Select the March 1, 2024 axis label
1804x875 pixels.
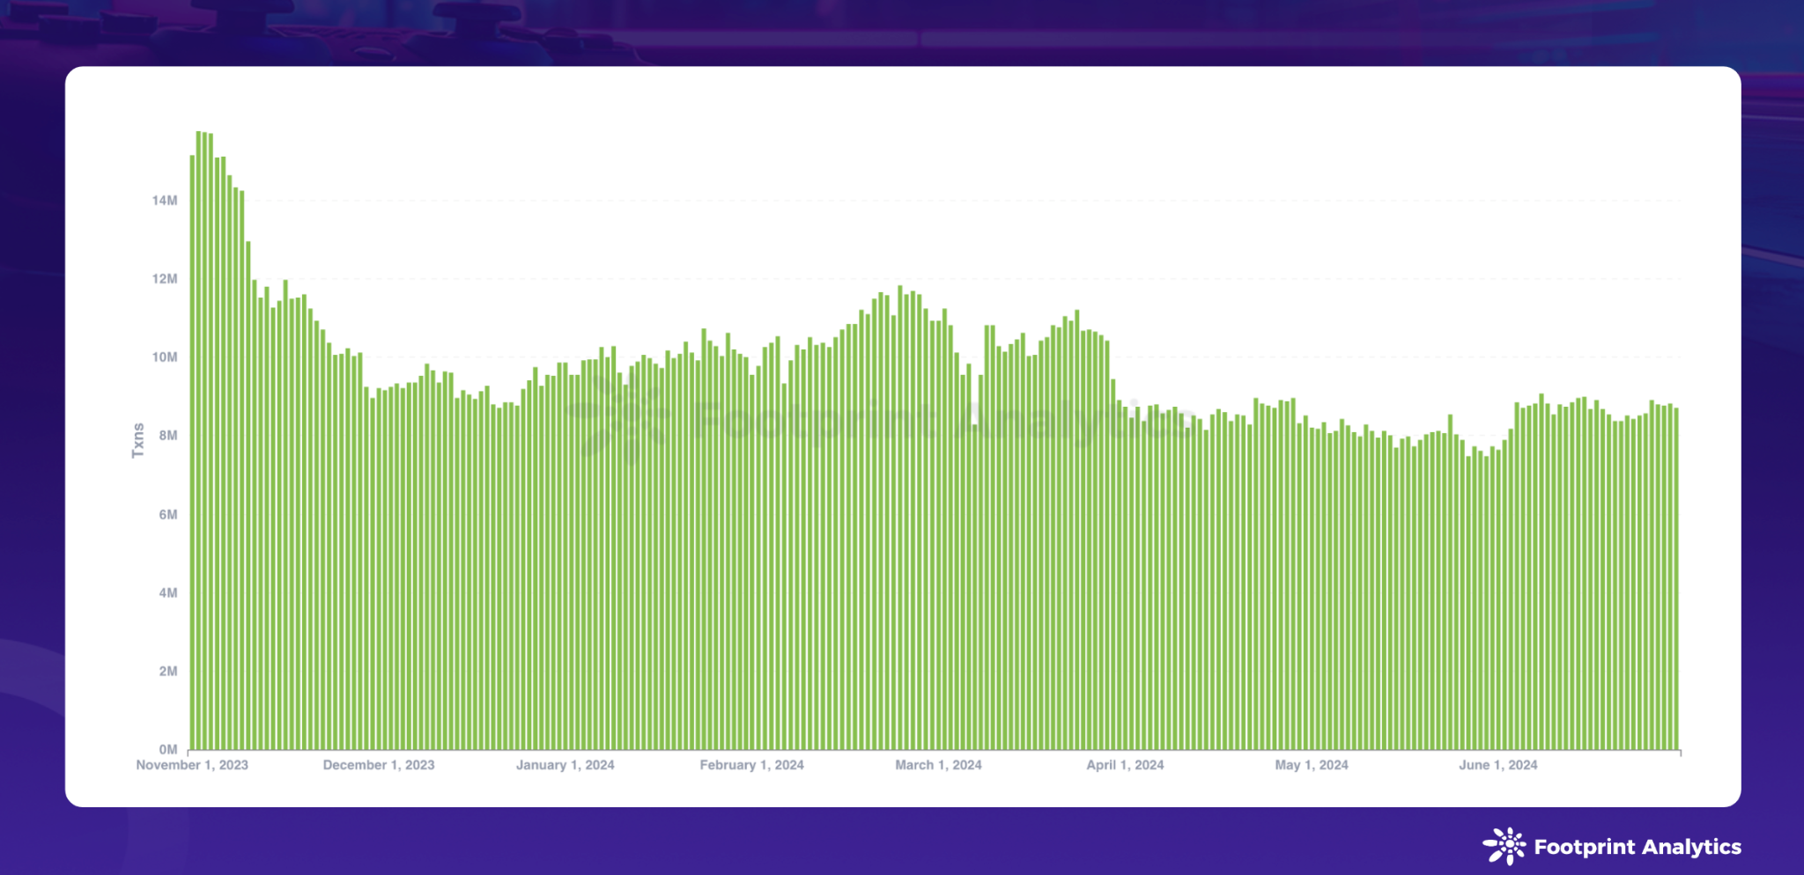[938, 765]
